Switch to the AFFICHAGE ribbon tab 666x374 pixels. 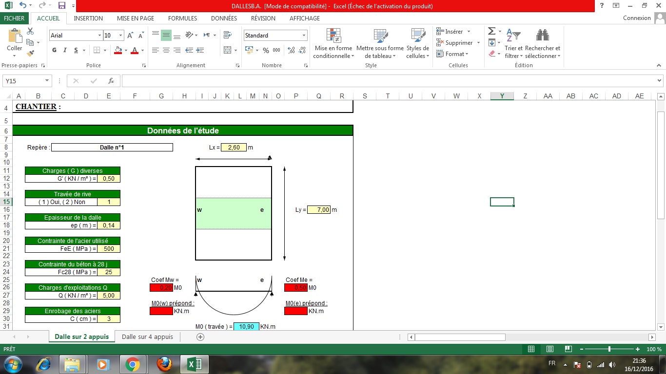click(x=305, y=18)
